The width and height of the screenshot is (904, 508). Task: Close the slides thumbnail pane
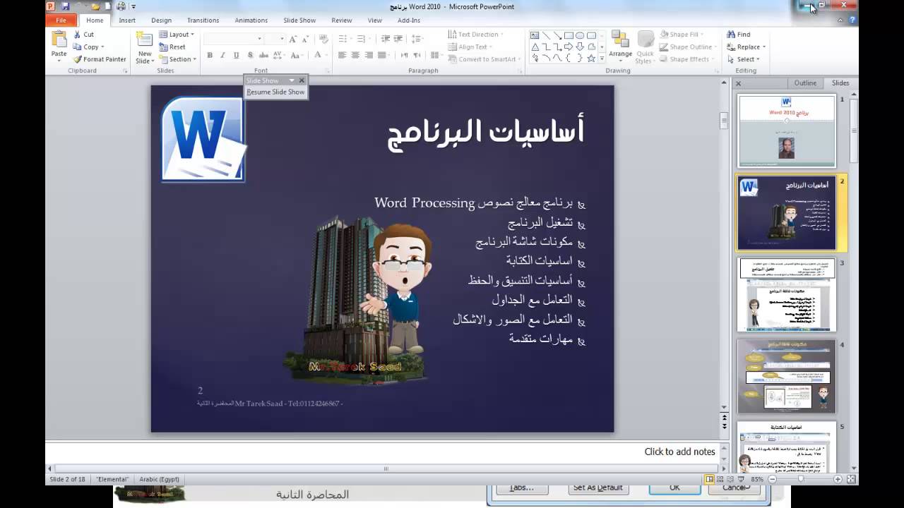[x=739, y=83]
